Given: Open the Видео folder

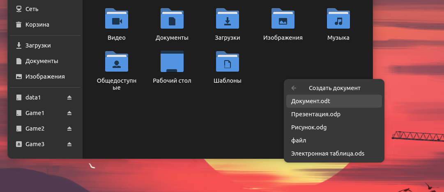Looking at the screenshot, I should point(116,19).
